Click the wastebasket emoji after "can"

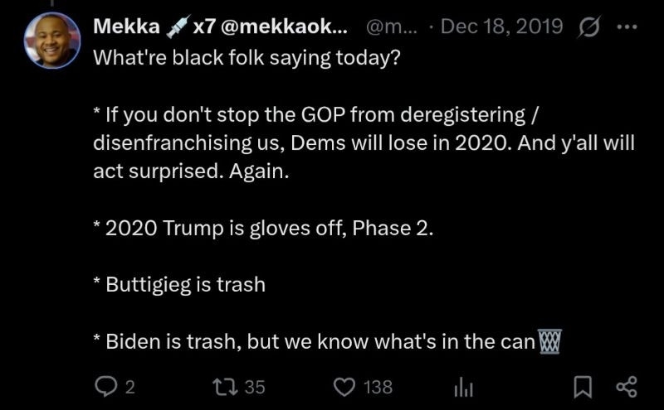[550, 340]
